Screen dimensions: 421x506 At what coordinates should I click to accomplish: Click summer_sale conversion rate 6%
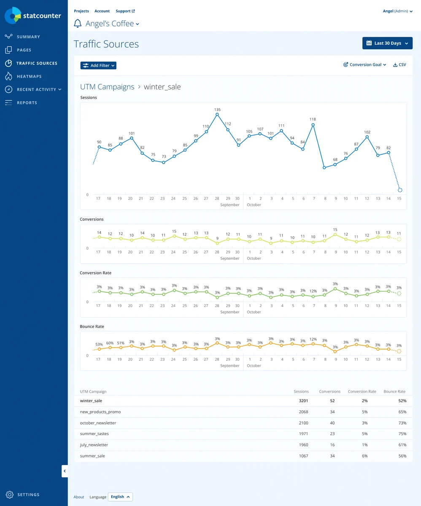coord(365,456)
